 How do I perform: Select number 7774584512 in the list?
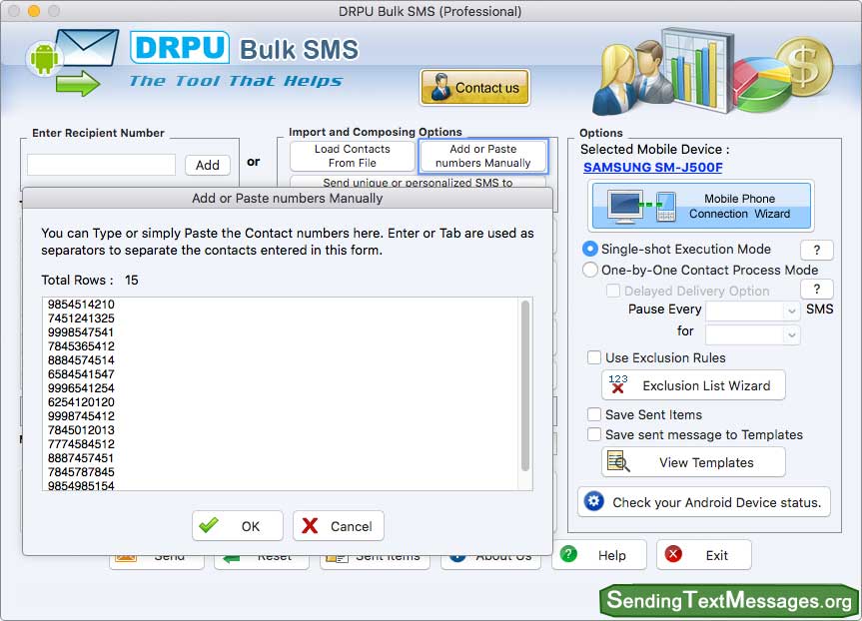(81, 444)
